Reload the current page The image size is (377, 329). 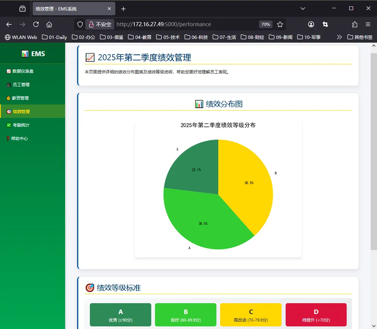pos(36,24)
